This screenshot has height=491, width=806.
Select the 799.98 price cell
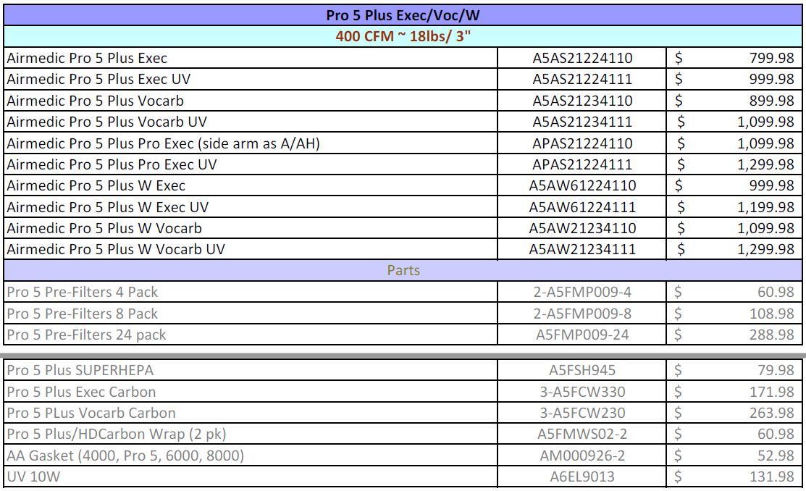click(x=734, y=58)
